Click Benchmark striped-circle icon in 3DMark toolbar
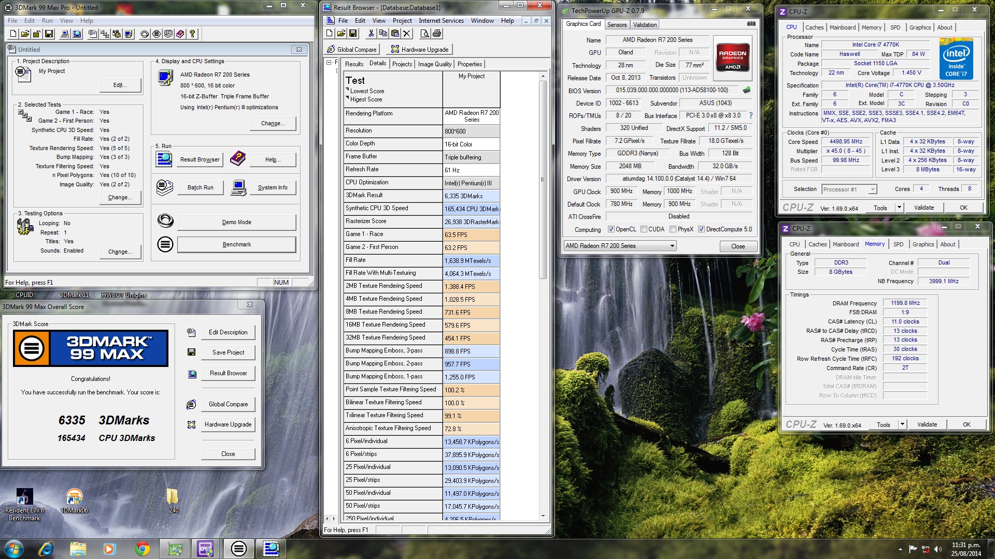Image resolution: width=995 pixels, height=559 pixels. (157, 34)
